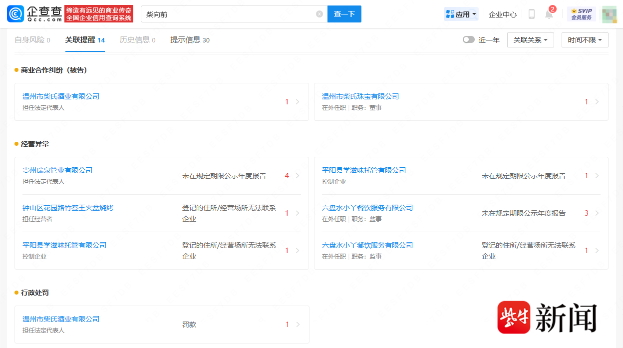
Task: Open 贵州瑞泉管业有限公司 company link
Action: (57, 170)
